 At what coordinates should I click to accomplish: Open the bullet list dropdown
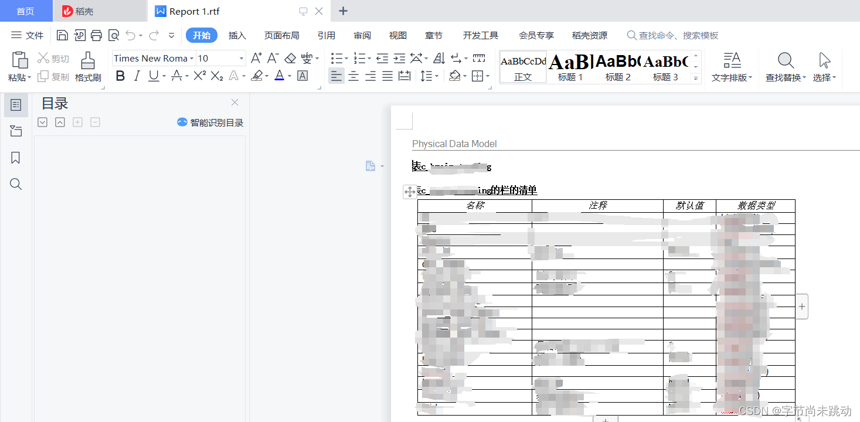coord(346,59)
